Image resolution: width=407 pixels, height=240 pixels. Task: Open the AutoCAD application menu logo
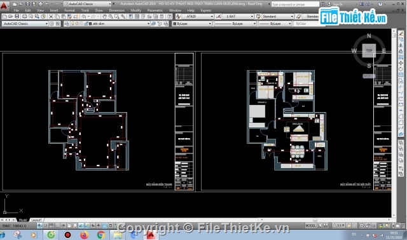click(x=4, y=5)
